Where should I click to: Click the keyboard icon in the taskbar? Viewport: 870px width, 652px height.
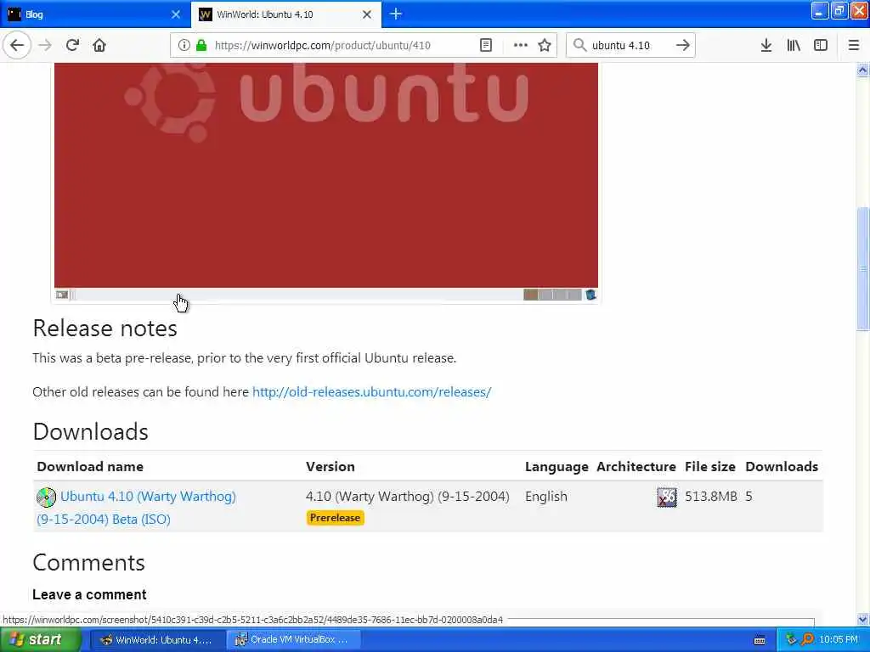[x=760, y=640]
